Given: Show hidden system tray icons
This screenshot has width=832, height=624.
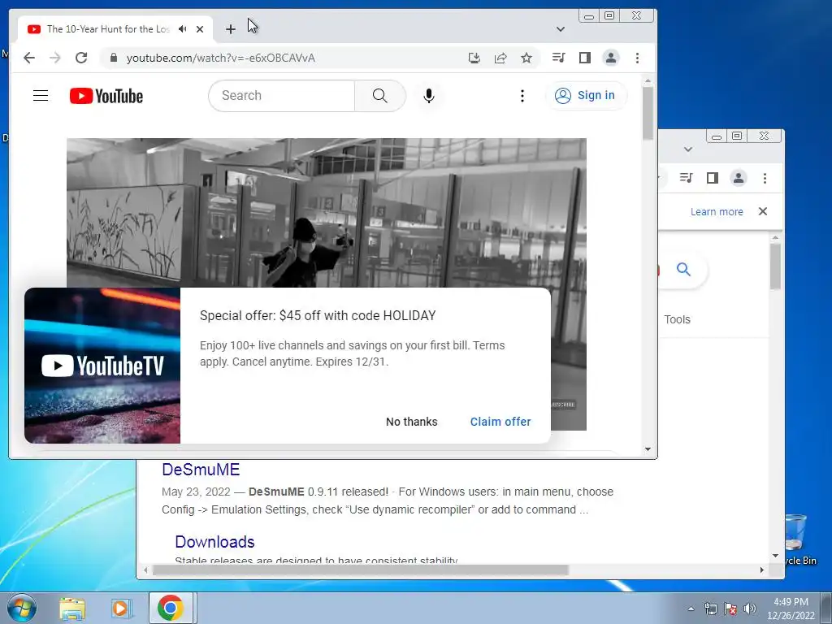Looking at the screenshot, I should click(x=691, y=609).
